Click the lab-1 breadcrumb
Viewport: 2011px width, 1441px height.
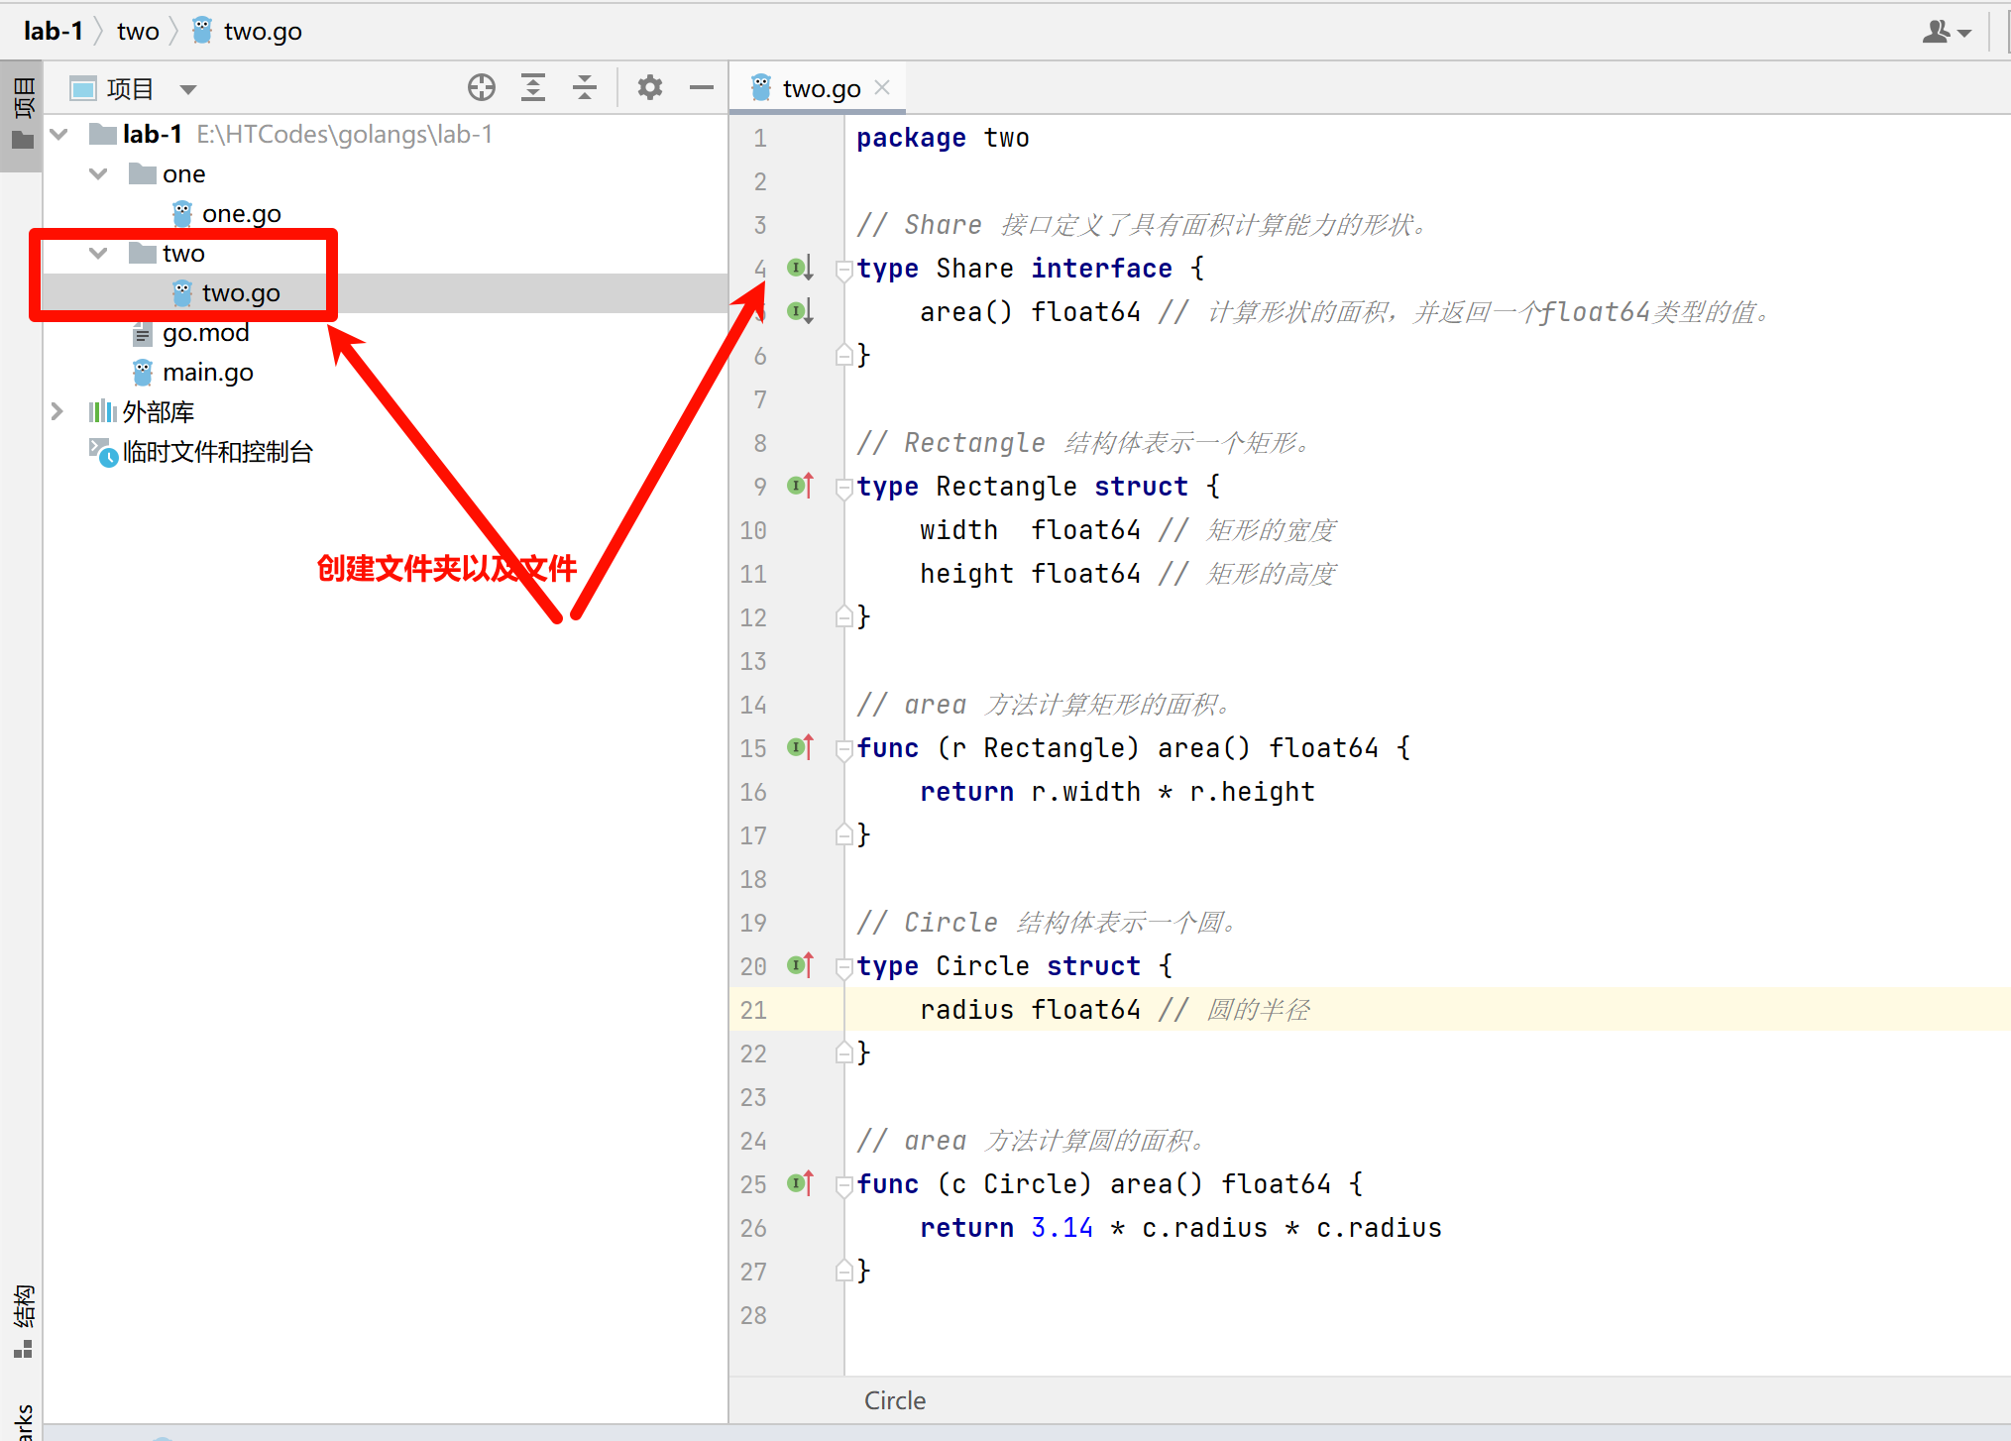[53, 32]
